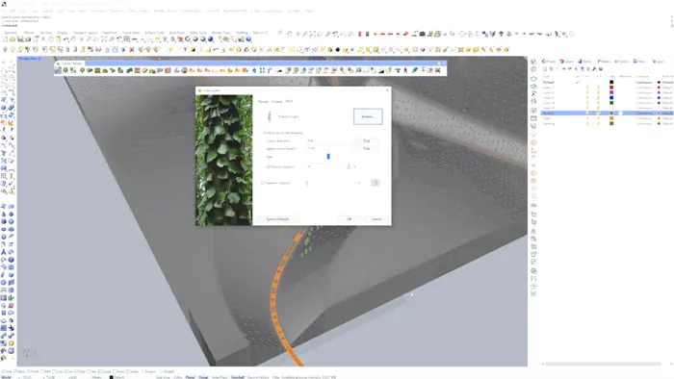Open Continuous linetype of Default layer
Screen dimensions: 674x379
pyautogui.click(x=643, y=83)
